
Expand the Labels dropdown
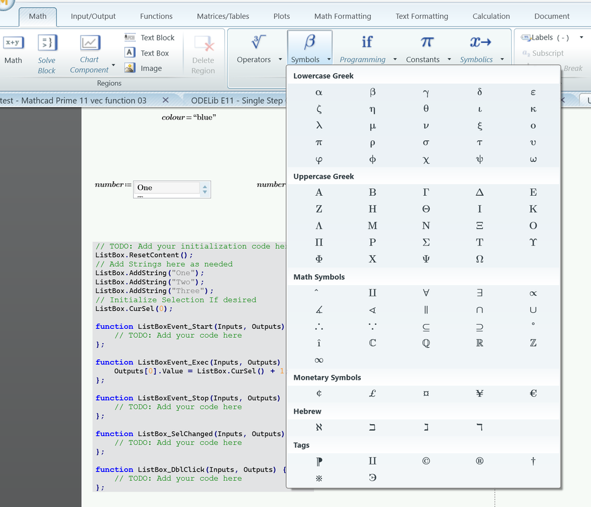click(x=581, y=37)
